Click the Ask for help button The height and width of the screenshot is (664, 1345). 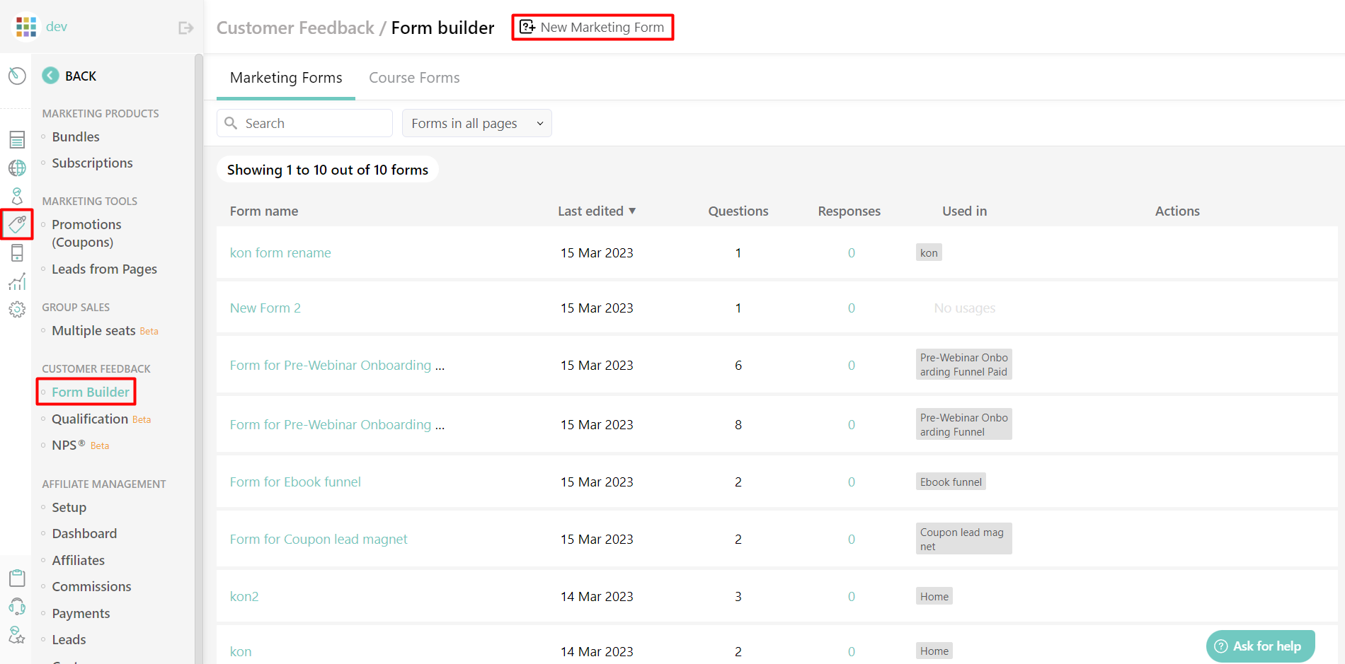[x=1260, y=646]
